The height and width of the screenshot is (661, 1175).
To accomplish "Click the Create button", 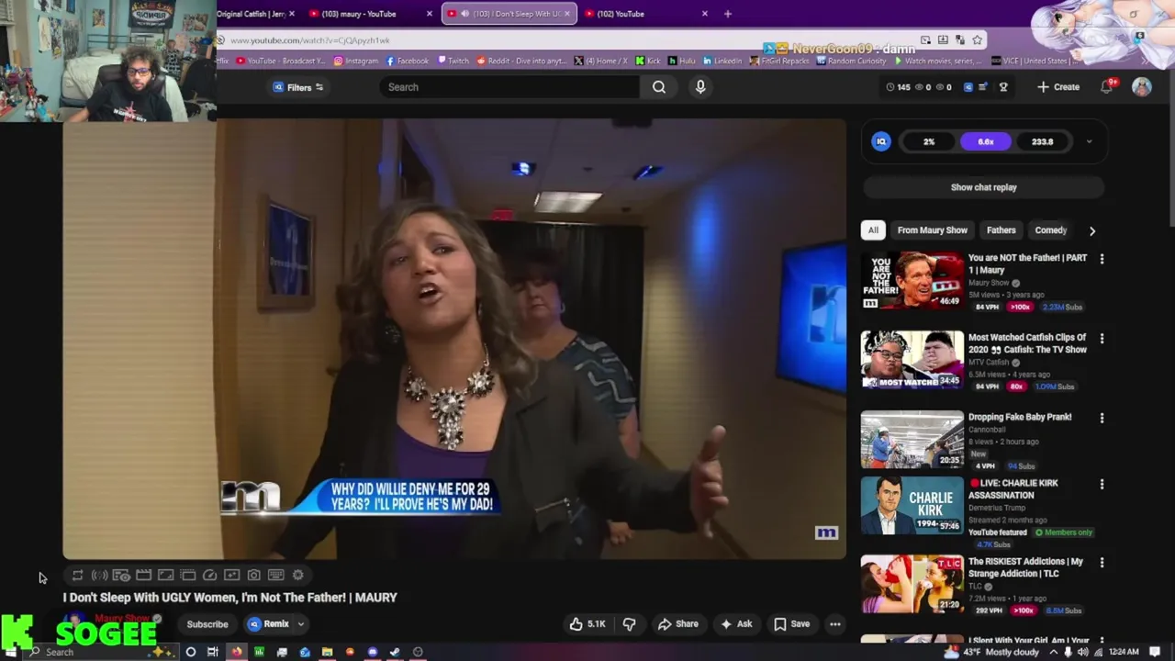I will (x=1057, y=87).
